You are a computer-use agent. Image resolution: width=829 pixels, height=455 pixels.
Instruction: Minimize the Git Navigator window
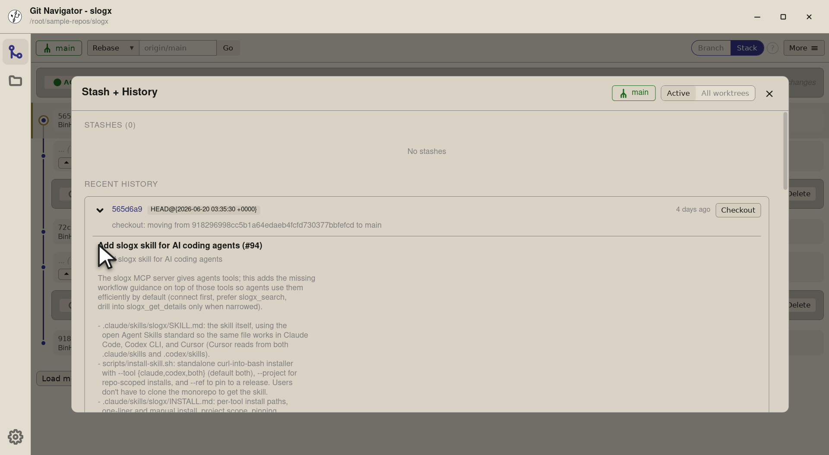point(757,17)
